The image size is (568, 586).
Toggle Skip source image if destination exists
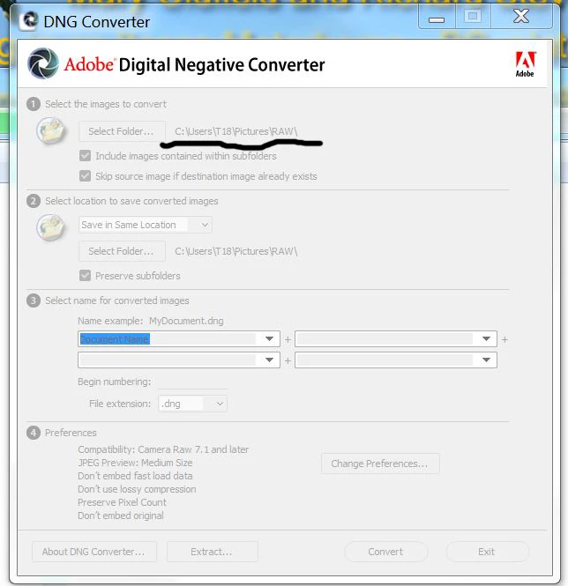[85, 175]
